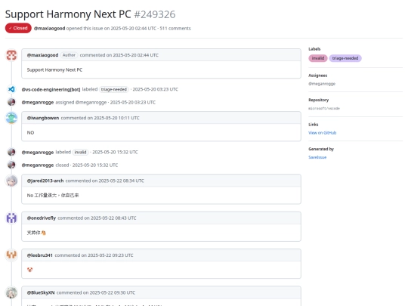The width and height of the screenshot is (408, 306).
Task: Click the triage-needed tag in timeline event
Action: [x=113, y=89]
